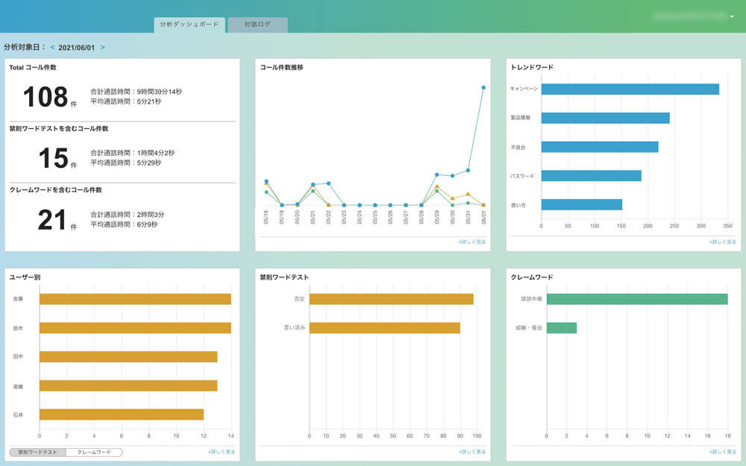Click the 石井 user bar

[x=122, y=414]
